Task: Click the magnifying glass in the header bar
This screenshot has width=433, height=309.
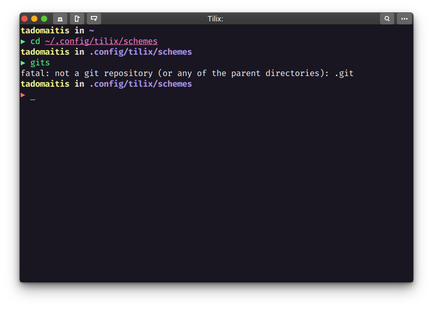Action: coord(387,19)
